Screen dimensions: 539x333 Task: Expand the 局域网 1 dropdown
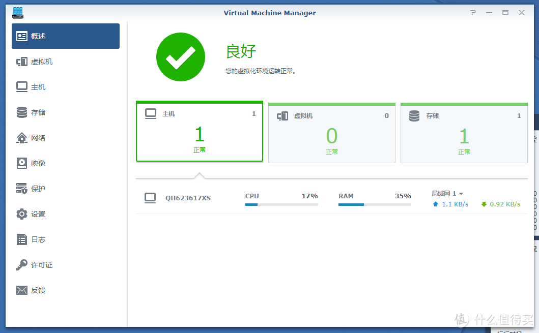coord(447,194)
